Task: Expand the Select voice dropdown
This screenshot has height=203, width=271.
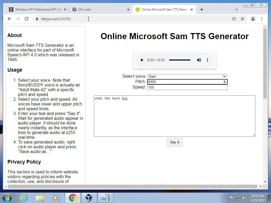Action: (187, 76)
